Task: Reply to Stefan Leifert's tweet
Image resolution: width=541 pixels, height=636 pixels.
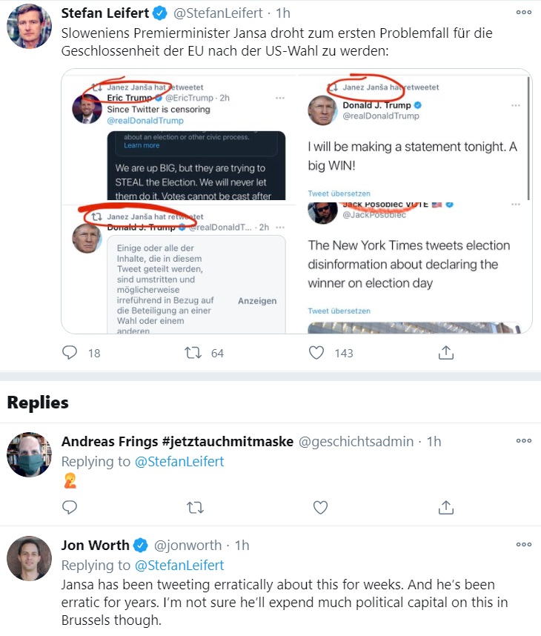Action: (70, 353)
